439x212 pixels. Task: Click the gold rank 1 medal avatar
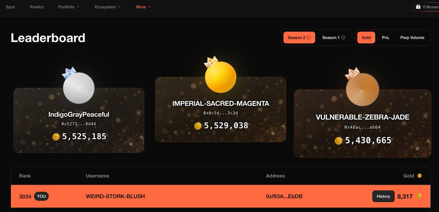pos(221,77)
